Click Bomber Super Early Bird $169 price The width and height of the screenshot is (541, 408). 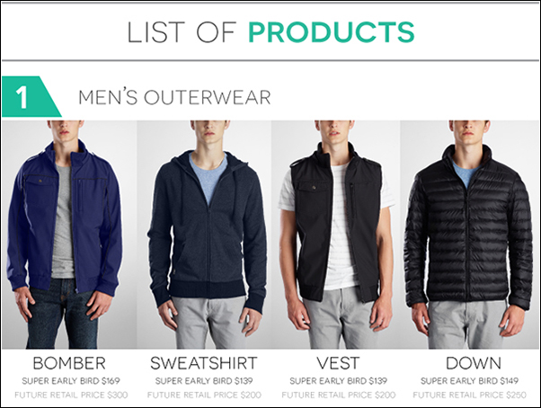71,381
